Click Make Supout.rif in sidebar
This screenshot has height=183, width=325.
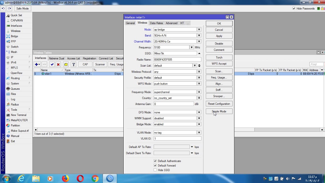point(20,131)
